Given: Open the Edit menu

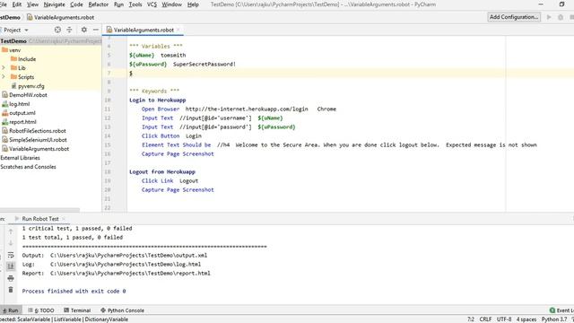Looking at the screenshot, I should (x=17, y=4).
